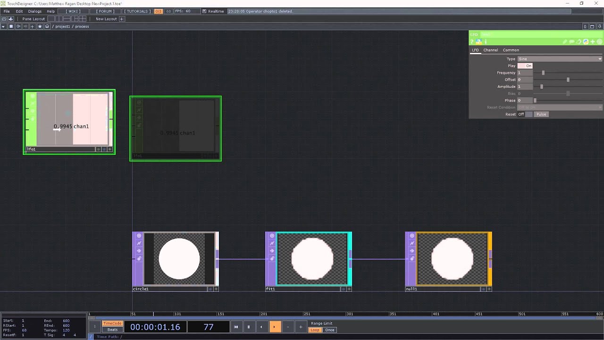This screenshot has height=340, width=604.
Task: Toggle the orange power/cook button in top bar
Action: click(x=159, y=11)
